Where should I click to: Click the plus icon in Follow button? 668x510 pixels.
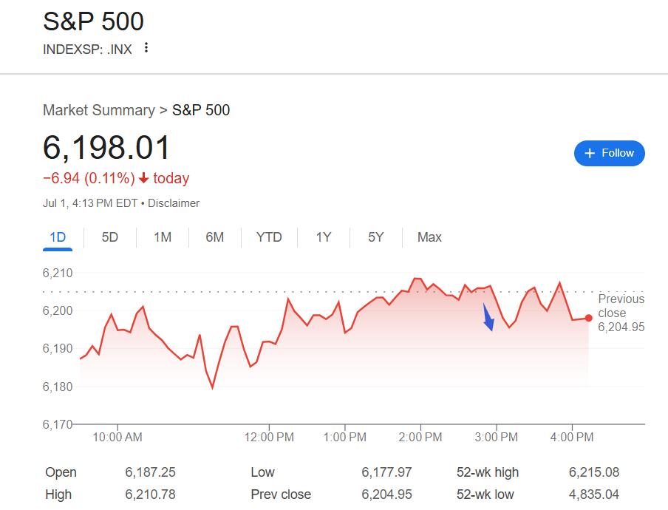(x=590, y=153)
